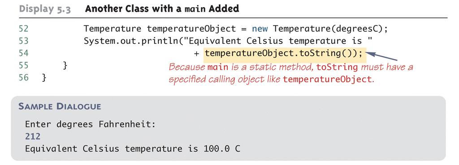Image resolution: width=459 pixels, height=165 pixels.
Task: Click the red 'main' word in annotation
Action: coord(218,67)
